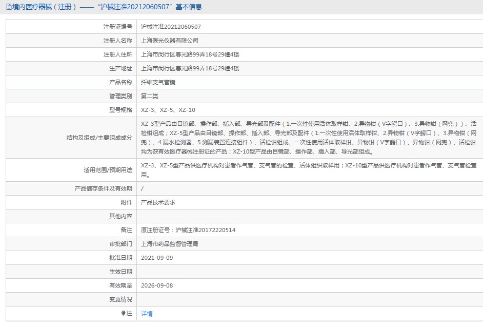
Task: Click the 适用范围/预期用途 label
Action: (x=108, y=170)
